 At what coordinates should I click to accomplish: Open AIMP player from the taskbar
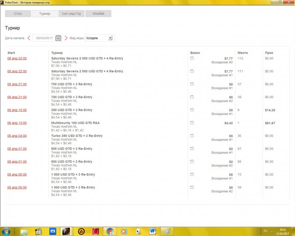point(81,231)
